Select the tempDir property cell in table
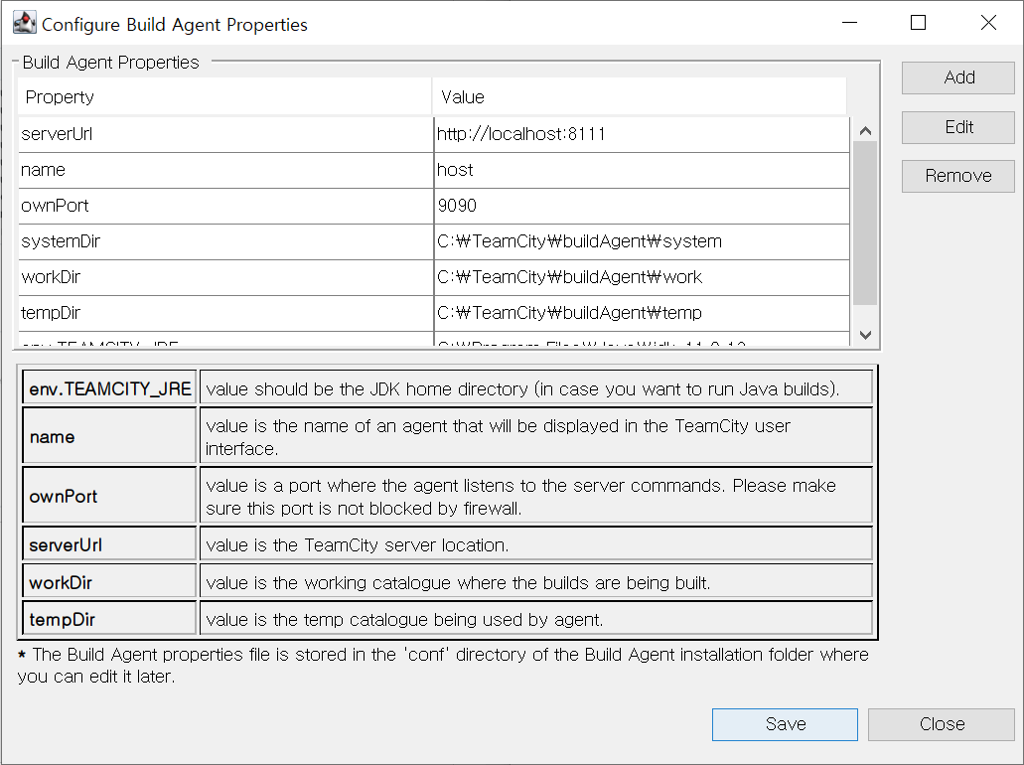This screenshot has width=1024, height=765. 226,314
